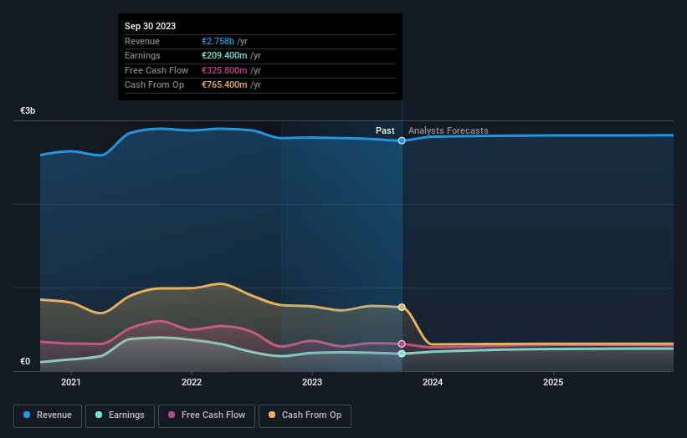Toggle the Cash From Op legend button

click(305, 415)
